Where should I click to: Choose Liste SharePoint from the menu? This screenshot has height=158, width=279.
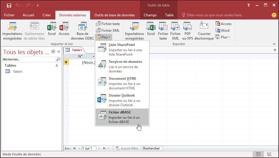pos(122,49)
